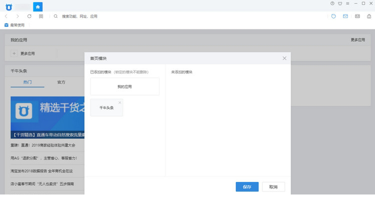Close the 首页模块 dialog
The width and height of the screenshot is (375, 202).
click(284, 58)
